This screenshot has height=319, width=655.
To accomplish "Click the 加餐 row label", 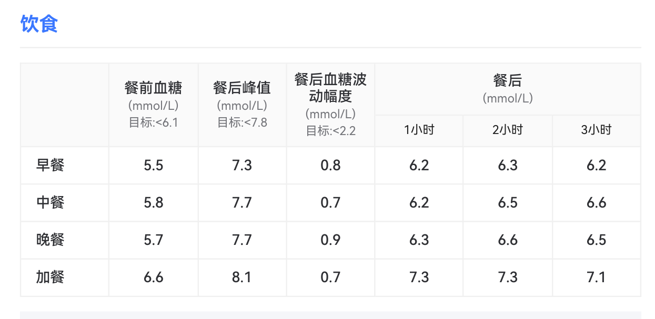I will click(x=51, y=277).
